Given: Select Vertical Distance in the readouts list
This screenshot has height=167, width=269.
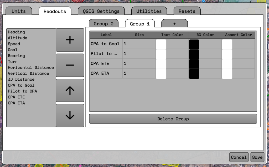Looking at the screenshot, I should pyautogui.click(x=28, y=74).
